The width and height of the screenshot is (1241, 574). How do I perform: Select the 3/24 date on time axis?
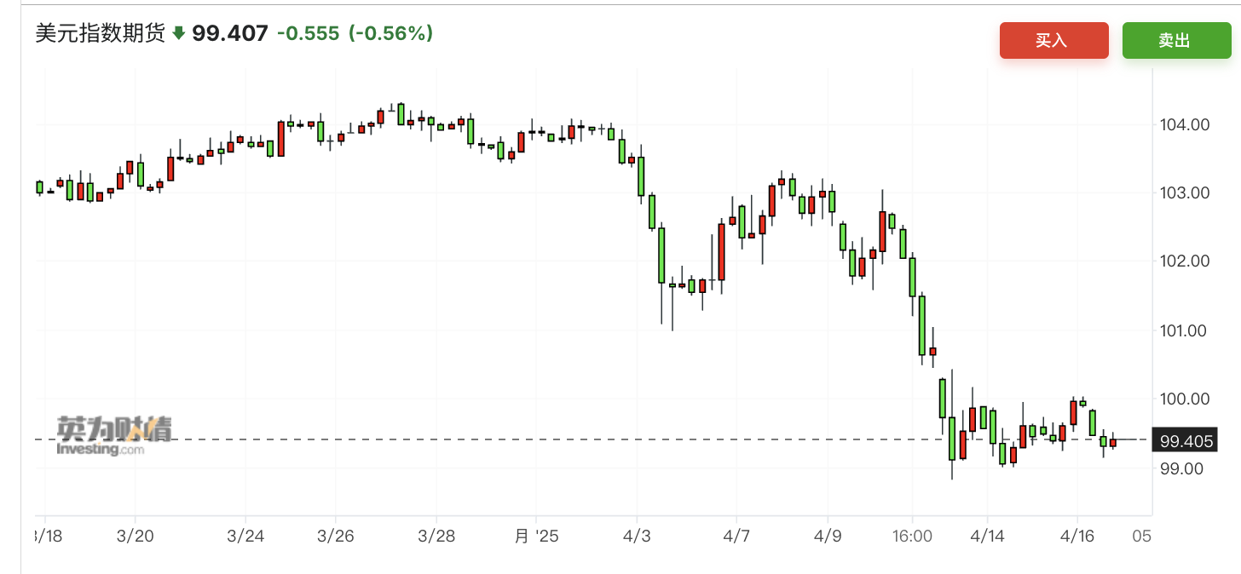[x=245, y=536]
